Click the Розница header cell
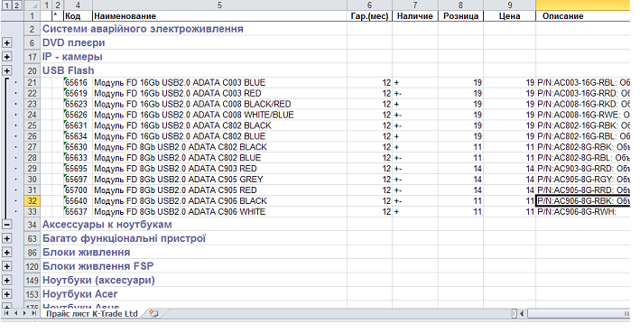 click(x=460, y=16)
